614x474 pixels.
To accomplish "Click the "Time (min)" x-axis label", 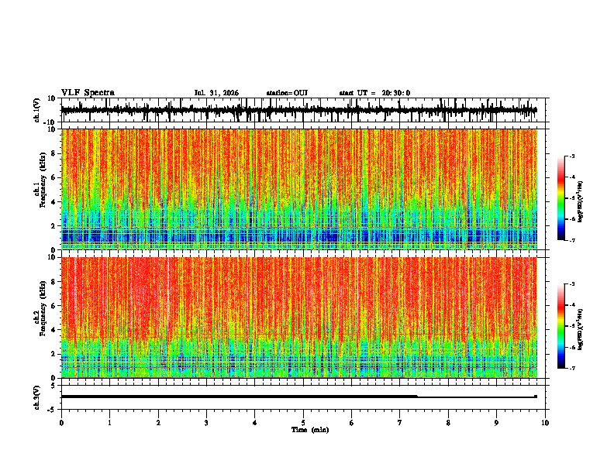I will tap(310, 430).
